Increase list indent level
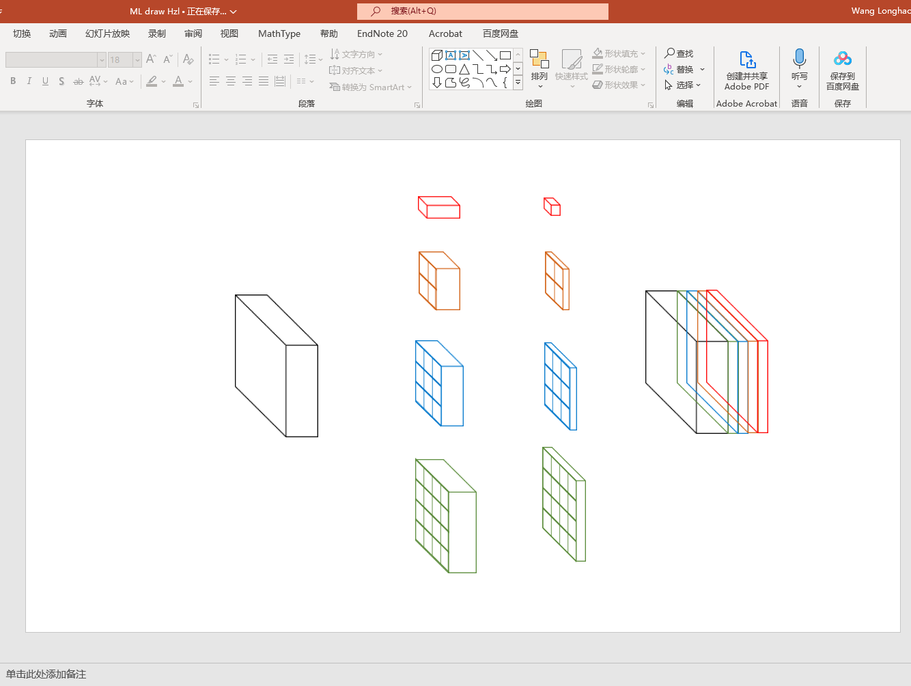Screen dimensions: 911x686 (289, 59)
